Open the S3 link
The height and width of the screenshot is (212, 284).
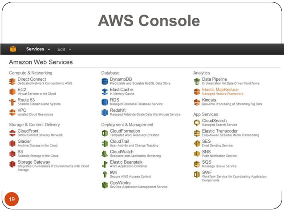coord(20,152)
